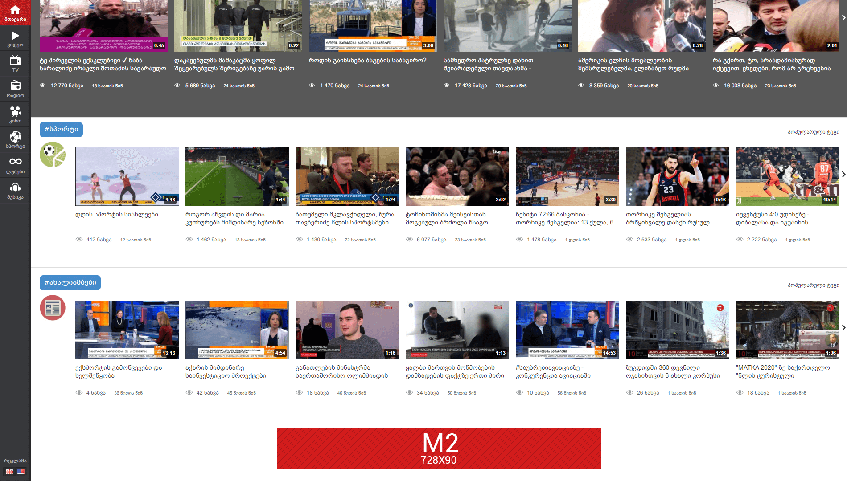Open the #სპორტი tag
The height and width of the screenshot is (481, 847).
(61, 130)
